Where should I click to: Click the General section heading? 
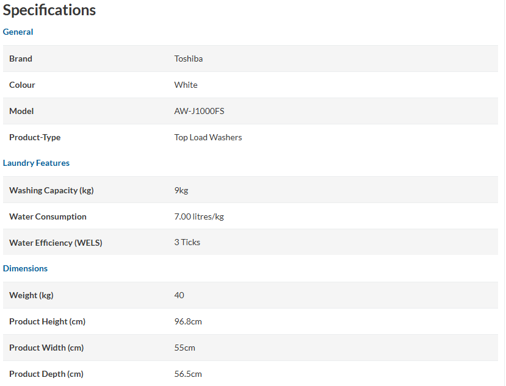[x=18, y=32]
